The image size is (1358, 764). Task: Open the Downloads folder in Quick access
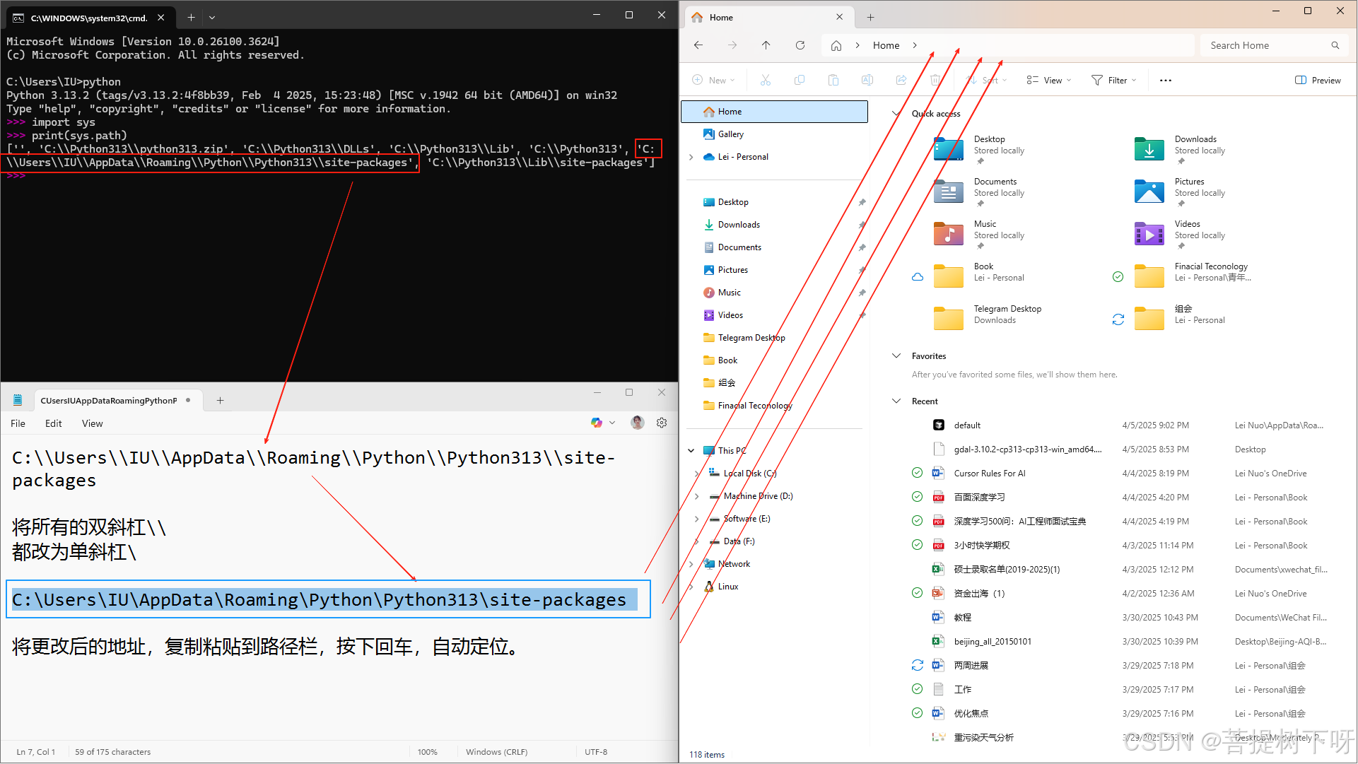pyautogui.click(x=1150, y=149)
